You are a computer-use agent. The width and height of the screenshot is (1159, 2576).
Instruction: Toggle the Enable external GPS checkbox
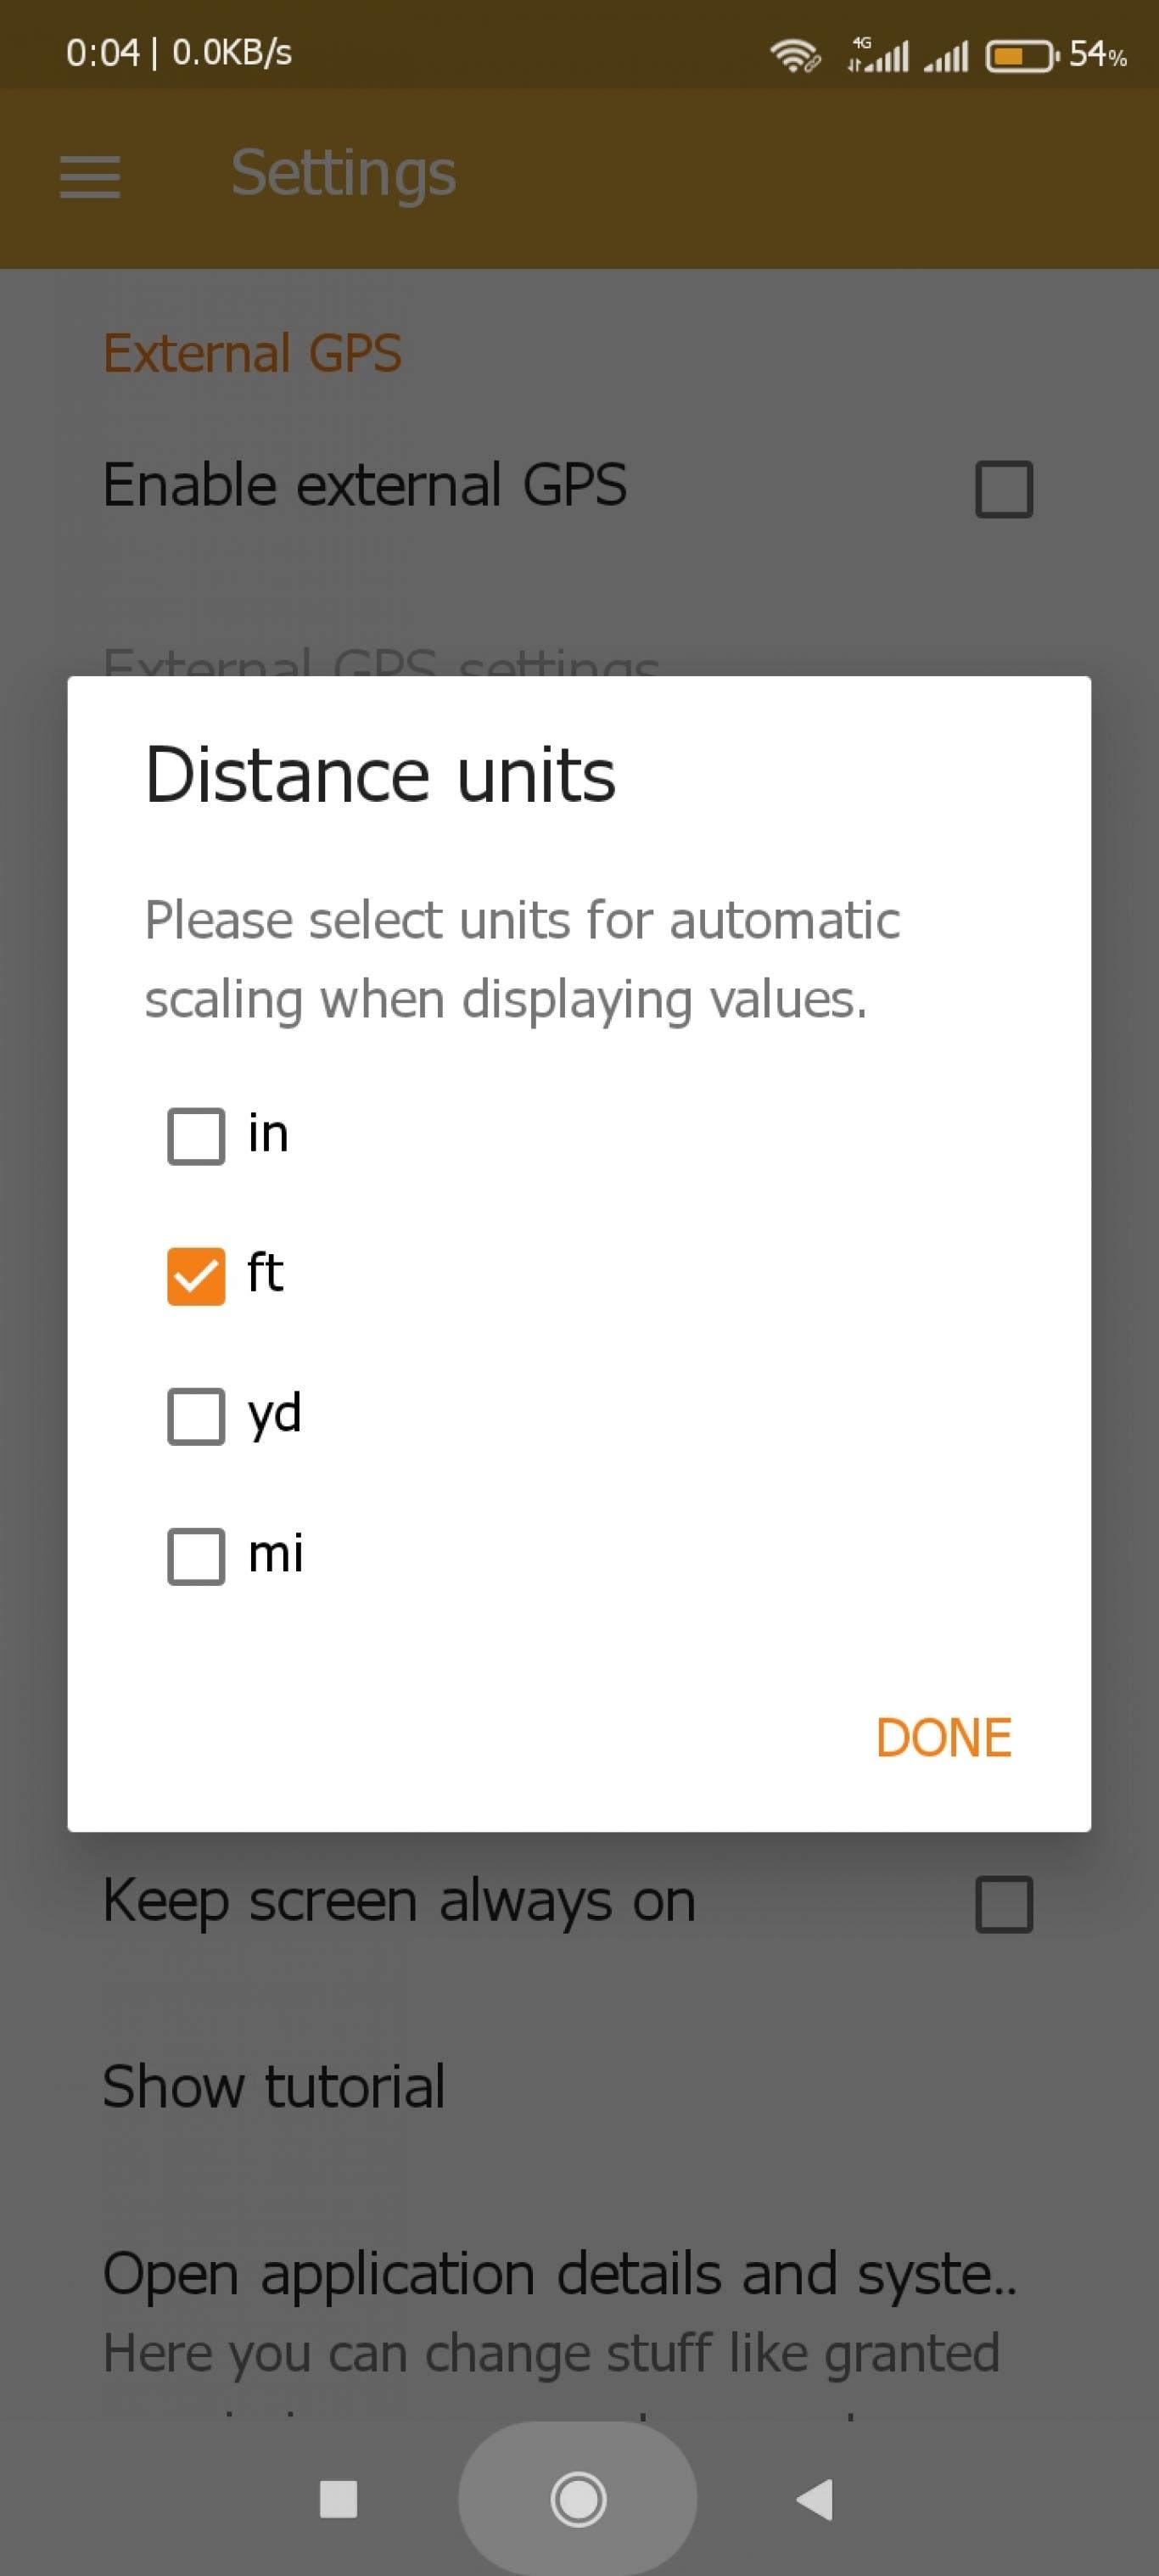pyautogui.click(x=1004, y=489)
